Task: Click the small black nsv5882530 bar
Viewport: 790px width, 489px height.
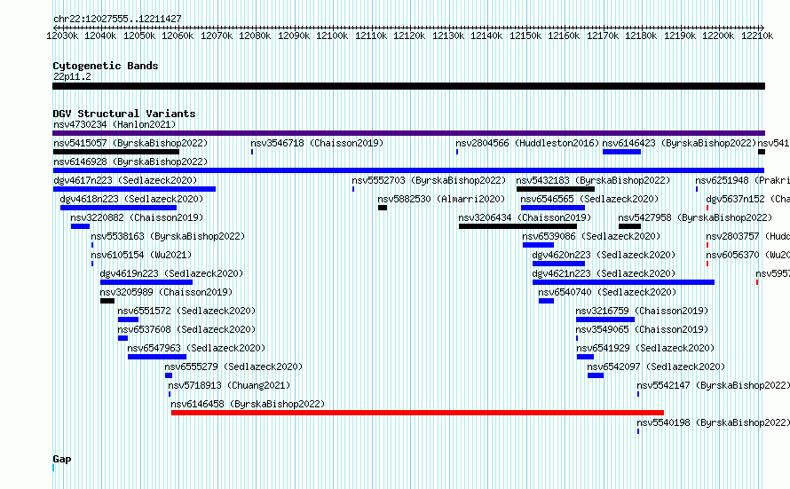Action: [383, 208]
